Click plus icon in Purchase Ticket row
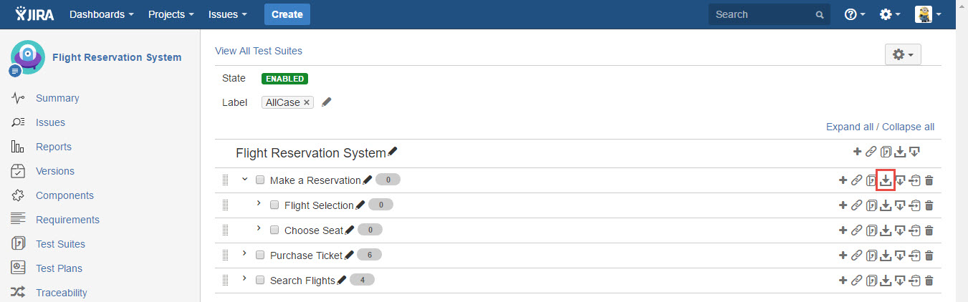 (x=843, y=255)
